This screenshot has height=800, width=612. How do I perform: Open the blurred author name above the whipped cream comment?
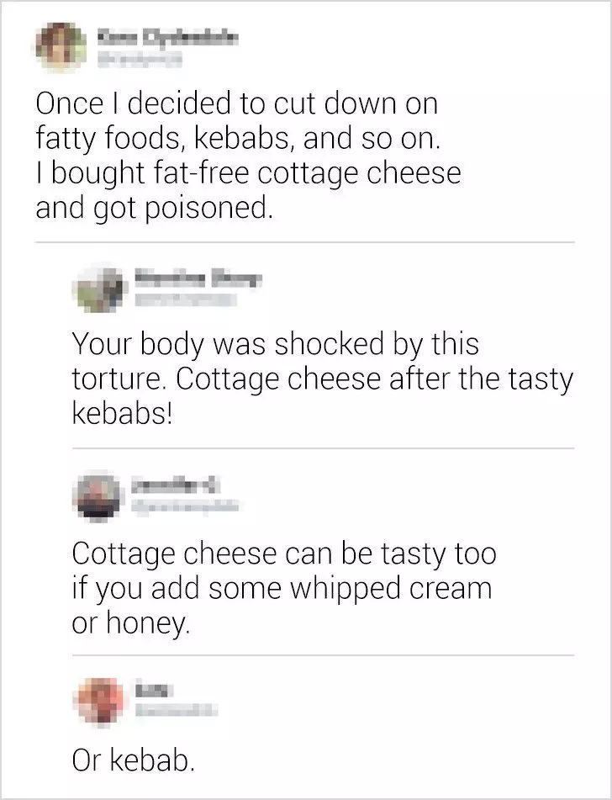click(x=176, y=486)
